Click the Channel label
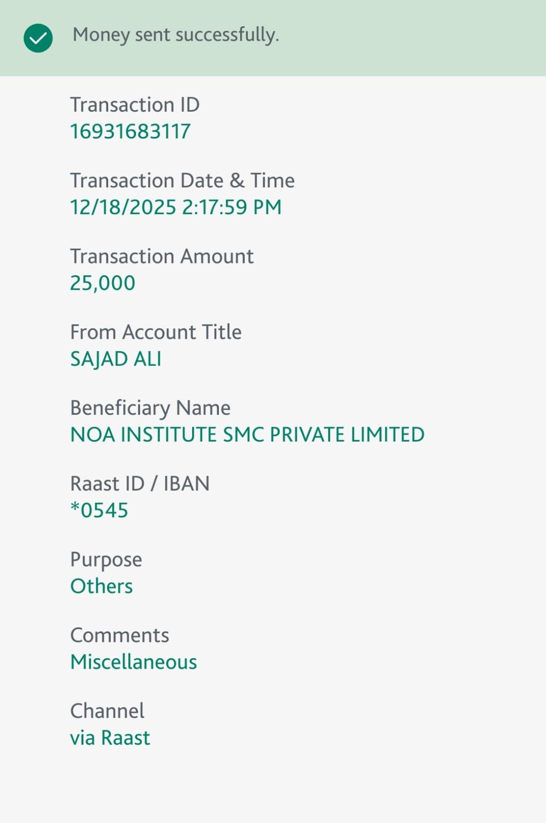 (x=107, y=711)
